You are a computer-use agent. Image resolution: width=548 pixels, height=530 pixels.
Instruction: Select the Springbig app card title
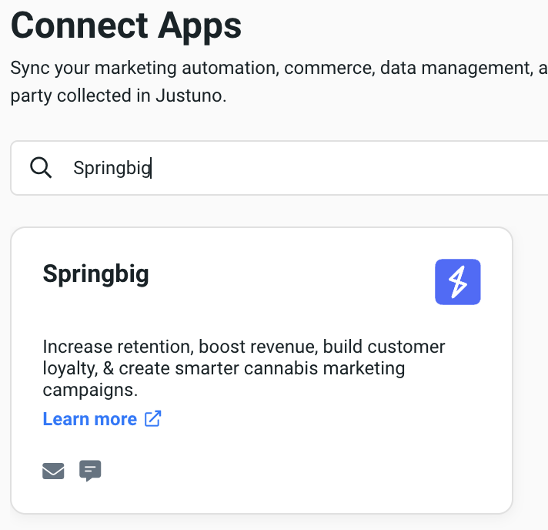pyautogui.click(x=95, y=273)
